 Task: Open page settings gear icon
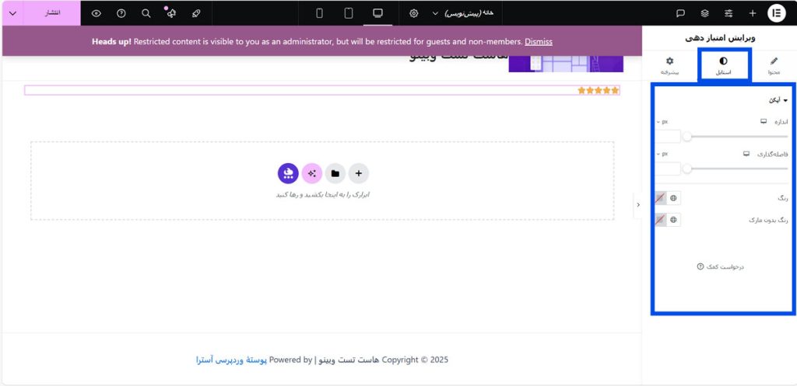pos(413,13)
